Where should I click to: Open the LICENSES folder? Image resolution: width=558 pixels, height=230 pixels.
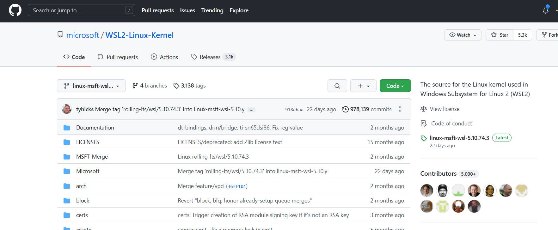(x=88, y=142)
